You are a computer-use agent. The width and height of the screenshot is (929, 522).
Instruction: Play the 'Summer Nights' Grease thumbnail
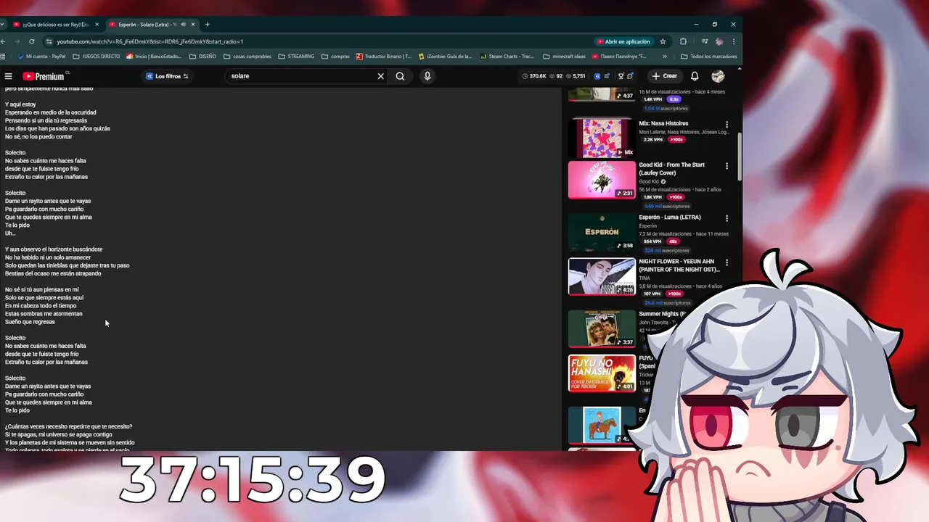(602, 329)
